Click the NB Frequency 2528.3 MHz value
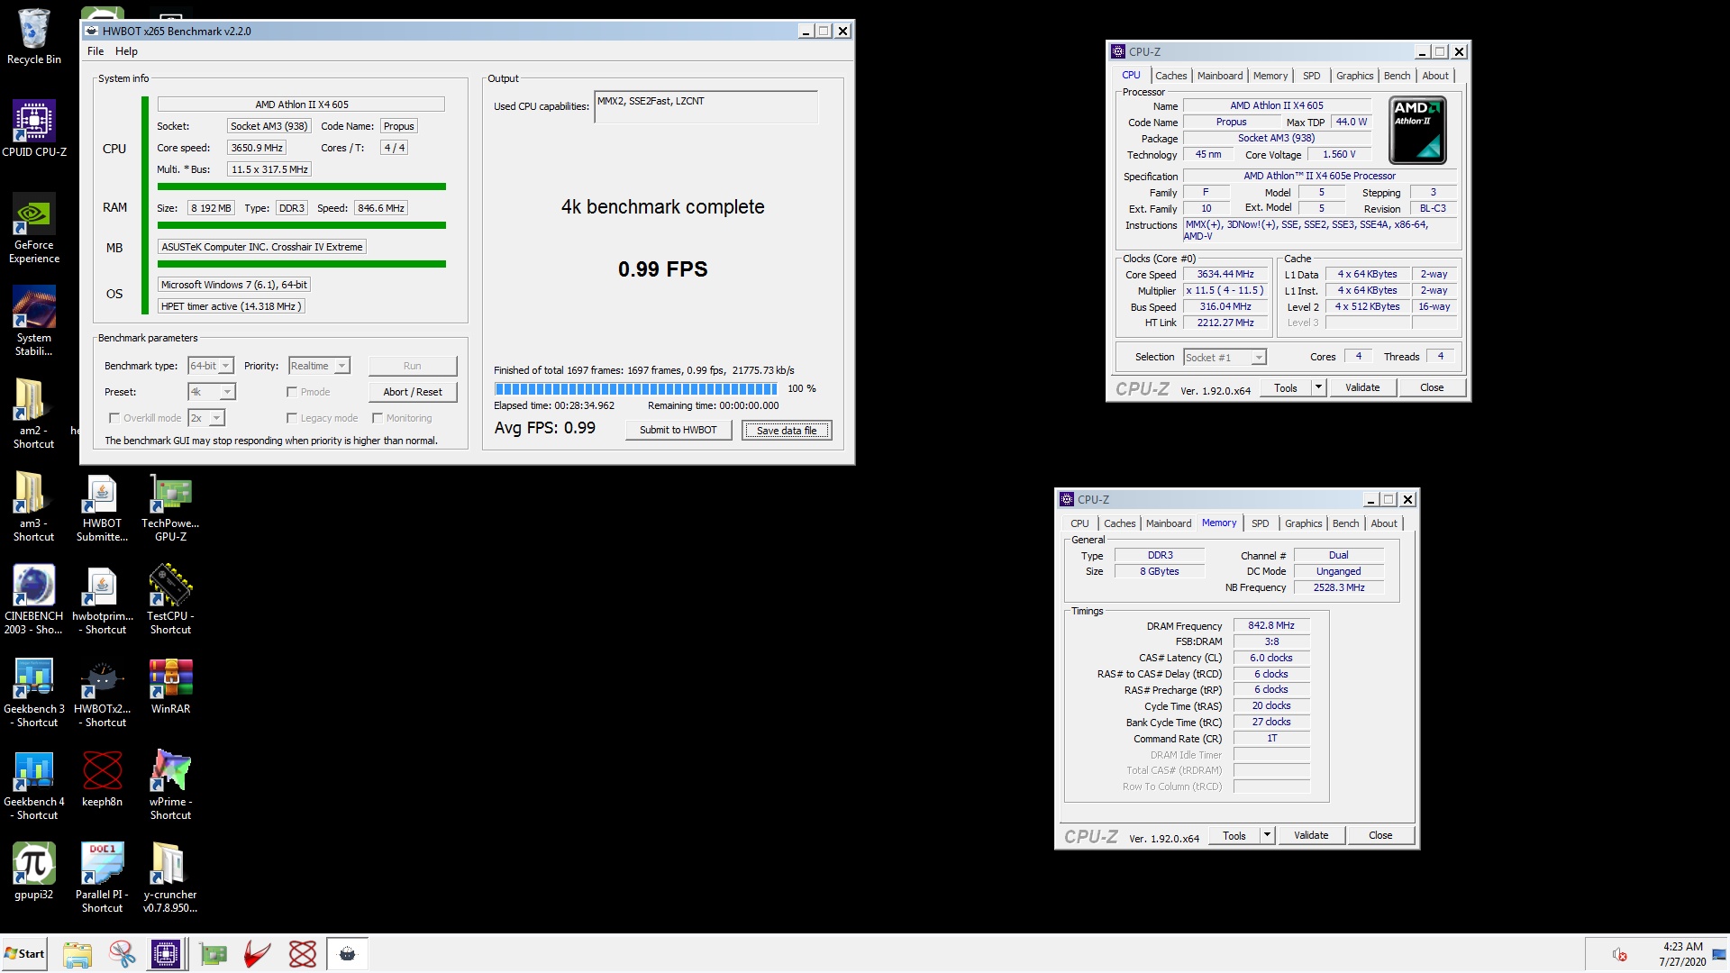This screenshot has width=1730, height=973. coord(1338,587)
